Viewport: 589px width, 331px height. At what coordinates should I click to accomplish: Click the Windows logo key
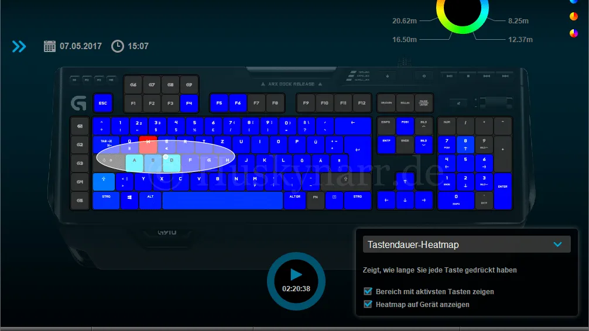[x=129, y=201]
